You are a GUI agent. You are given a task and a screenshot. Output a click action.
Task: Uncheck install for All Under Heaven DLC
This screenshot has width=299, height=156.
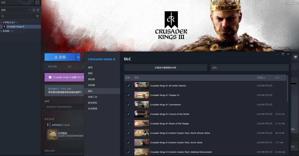pos(128,86)
